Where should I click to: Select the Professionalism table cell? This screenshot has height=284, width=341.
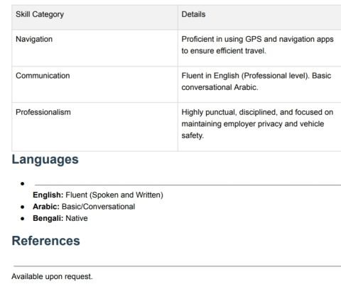94,127
